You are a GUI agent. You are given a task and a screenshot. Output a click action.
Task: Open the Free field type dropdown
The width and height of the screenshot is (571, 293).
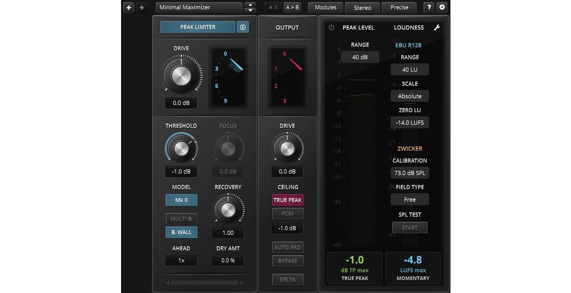point(410,199)
